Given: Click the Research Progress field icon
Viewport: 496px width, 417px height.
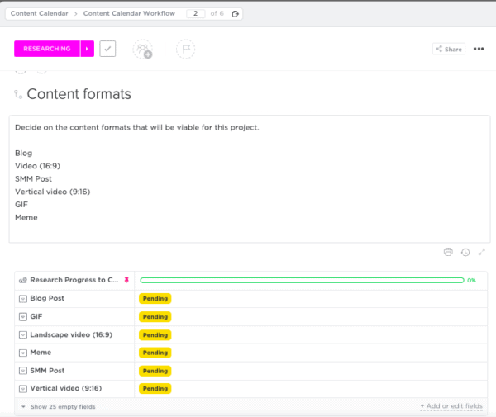Looking at the screenshot, I should pyautogui.click(x=23, y=280).
